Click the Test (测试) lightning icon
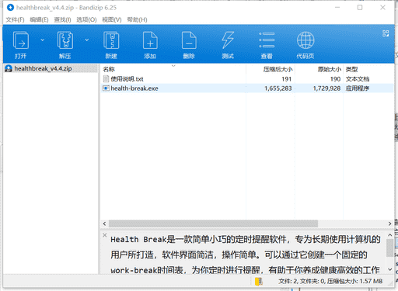398x291 pixels. tap(228, 40)
